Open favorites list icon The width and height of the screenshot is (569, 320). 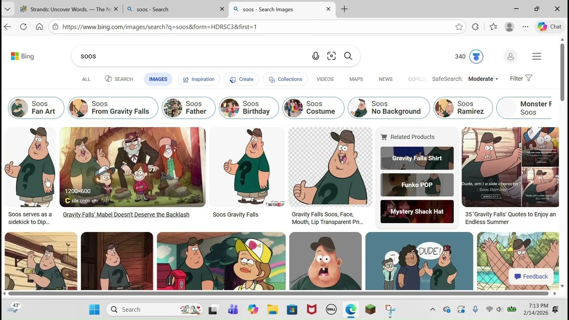(493, 27)
